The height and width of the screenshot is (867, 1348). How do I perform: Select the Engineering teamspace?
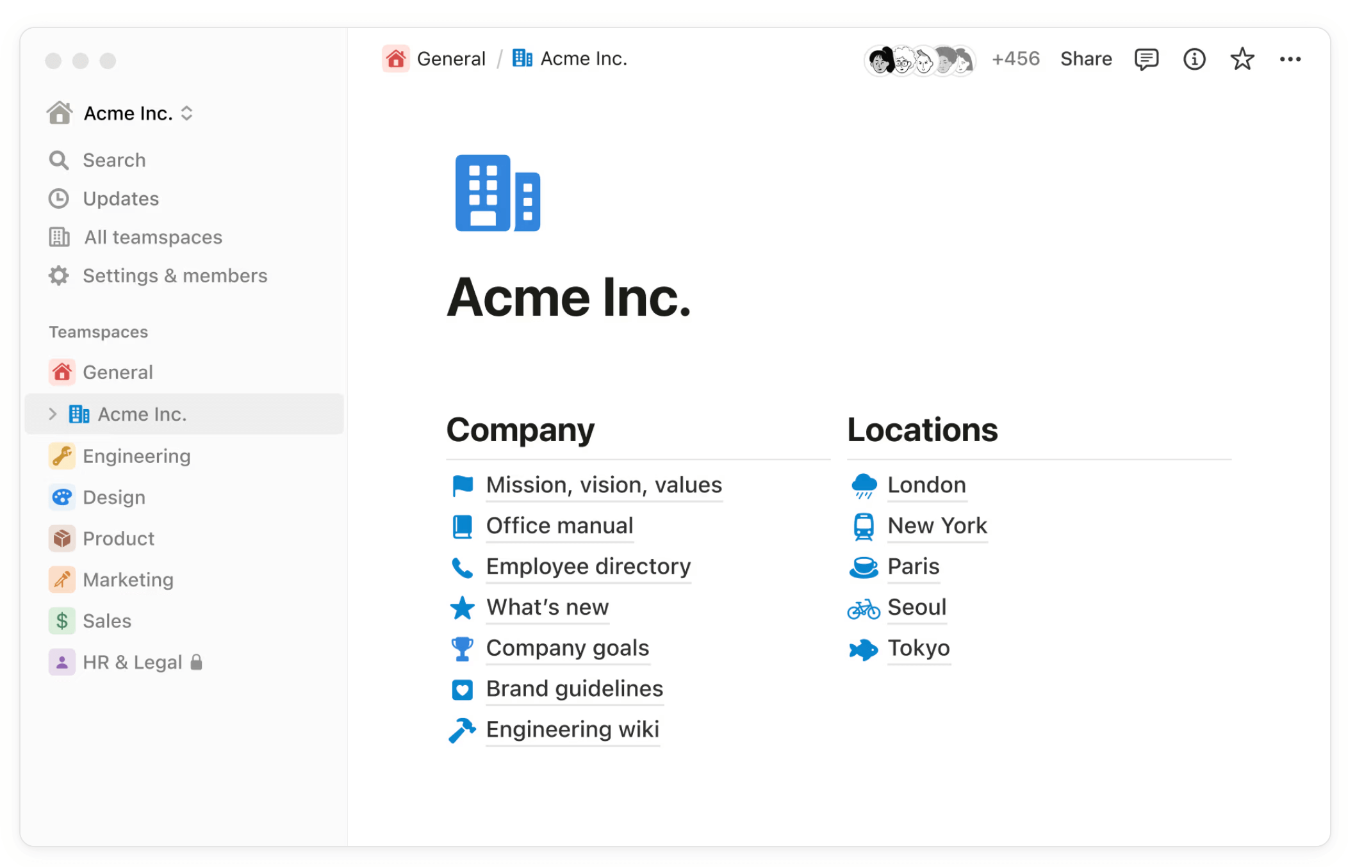tap(136, 456)
